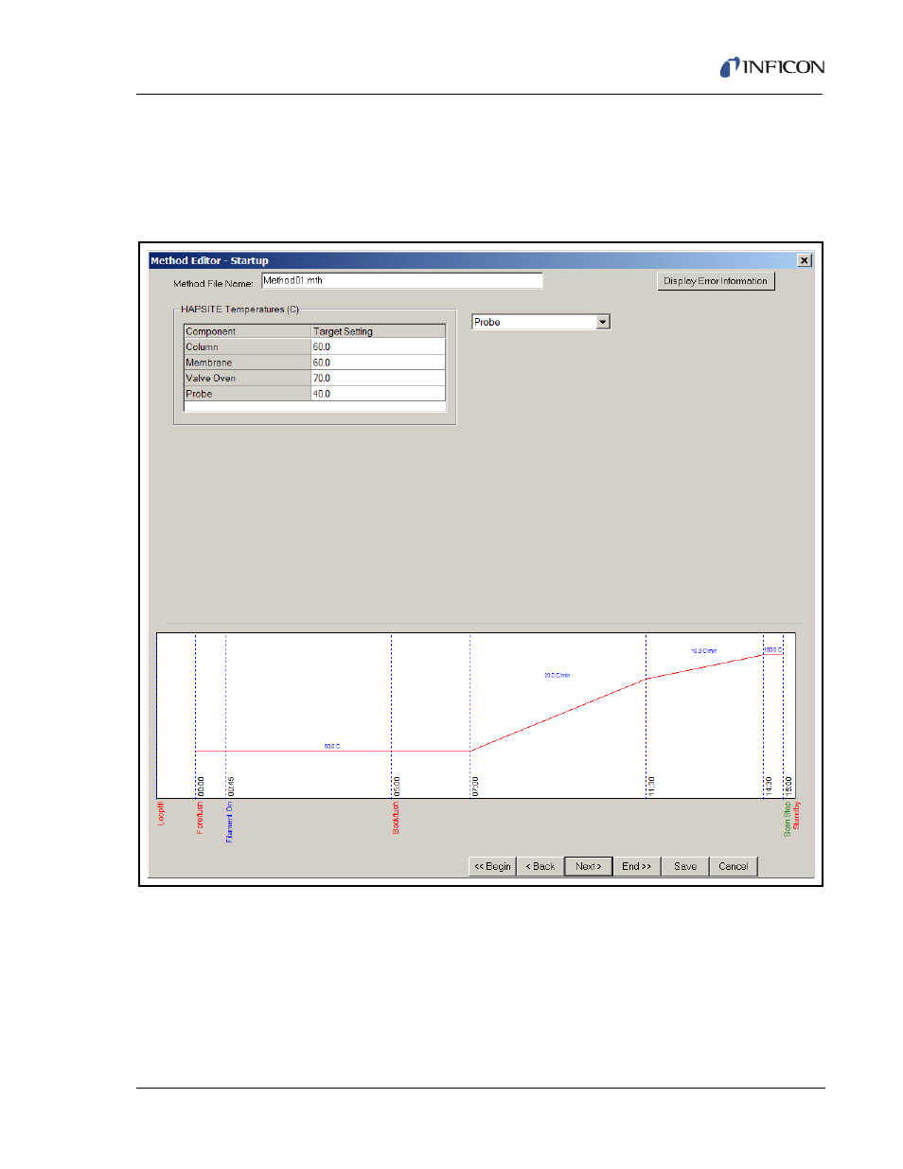Viewport: 903px width, 1169px height.
Task: Open the Probe component dropdown
Action: point(603,322)
